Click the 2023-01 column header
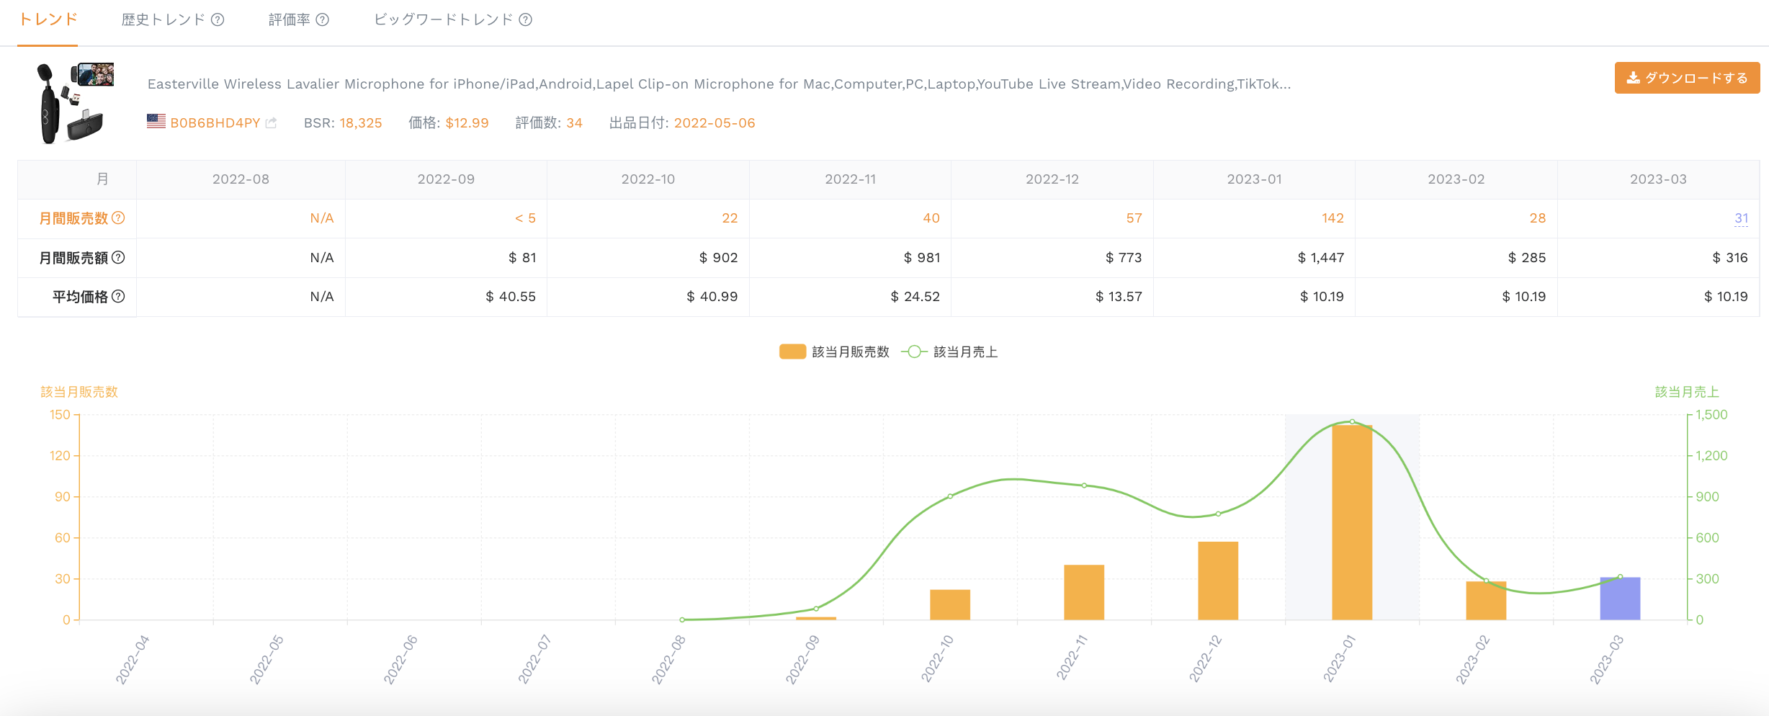The height and width of the screenshot is (716, 1769). (1254, 179)
